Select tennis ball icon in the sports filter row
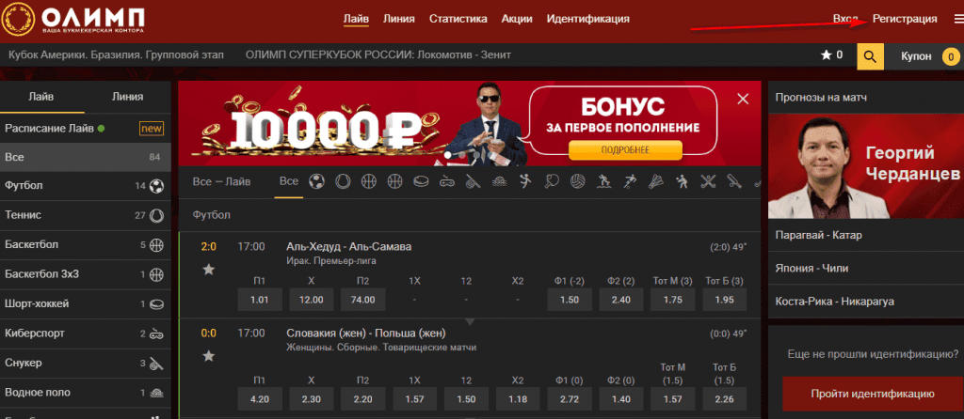964x419 pixels. coord(343,181)
